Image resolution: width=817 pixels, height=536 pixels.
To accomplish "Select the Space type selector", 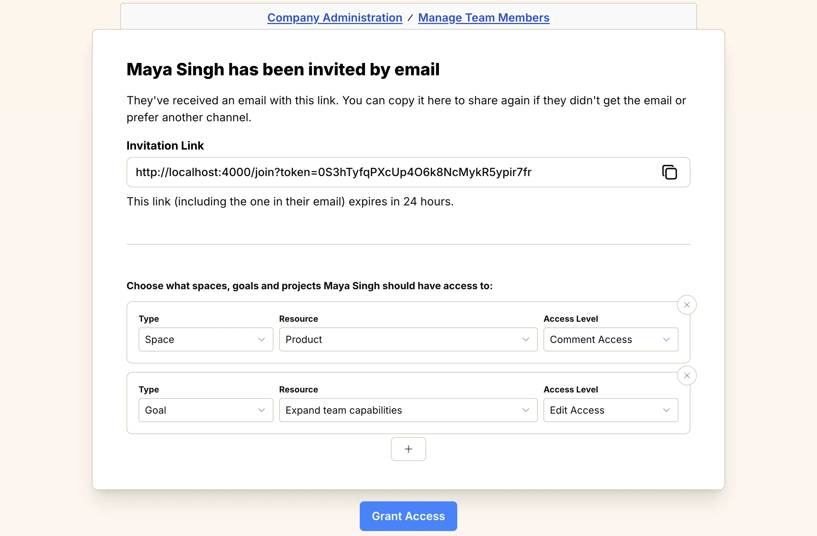I will [x=206, y=339].
